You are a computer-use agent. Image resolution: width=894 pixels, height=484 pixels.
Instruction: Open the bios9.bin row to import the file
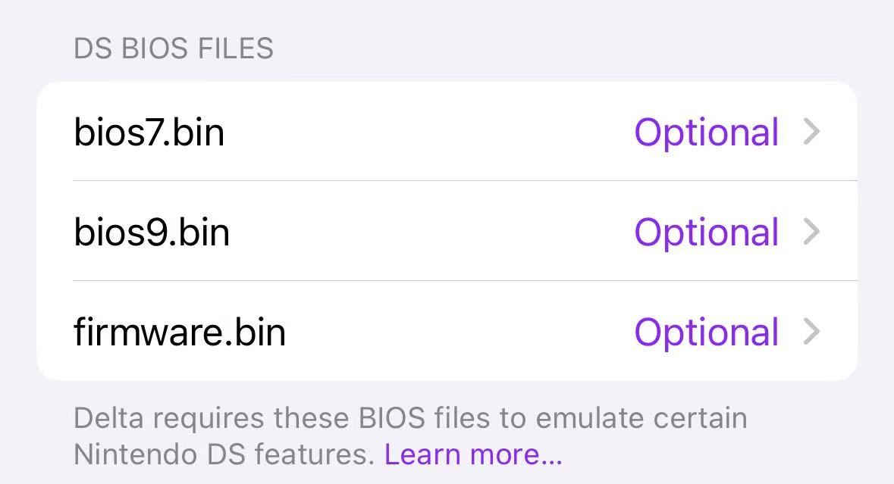[x=447, y=232]
